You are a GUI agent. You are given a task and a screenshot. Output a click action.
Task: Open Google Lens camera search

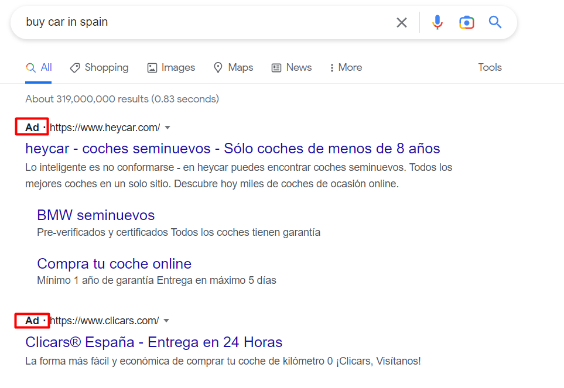pyautogui.click(x=467, y=22)
